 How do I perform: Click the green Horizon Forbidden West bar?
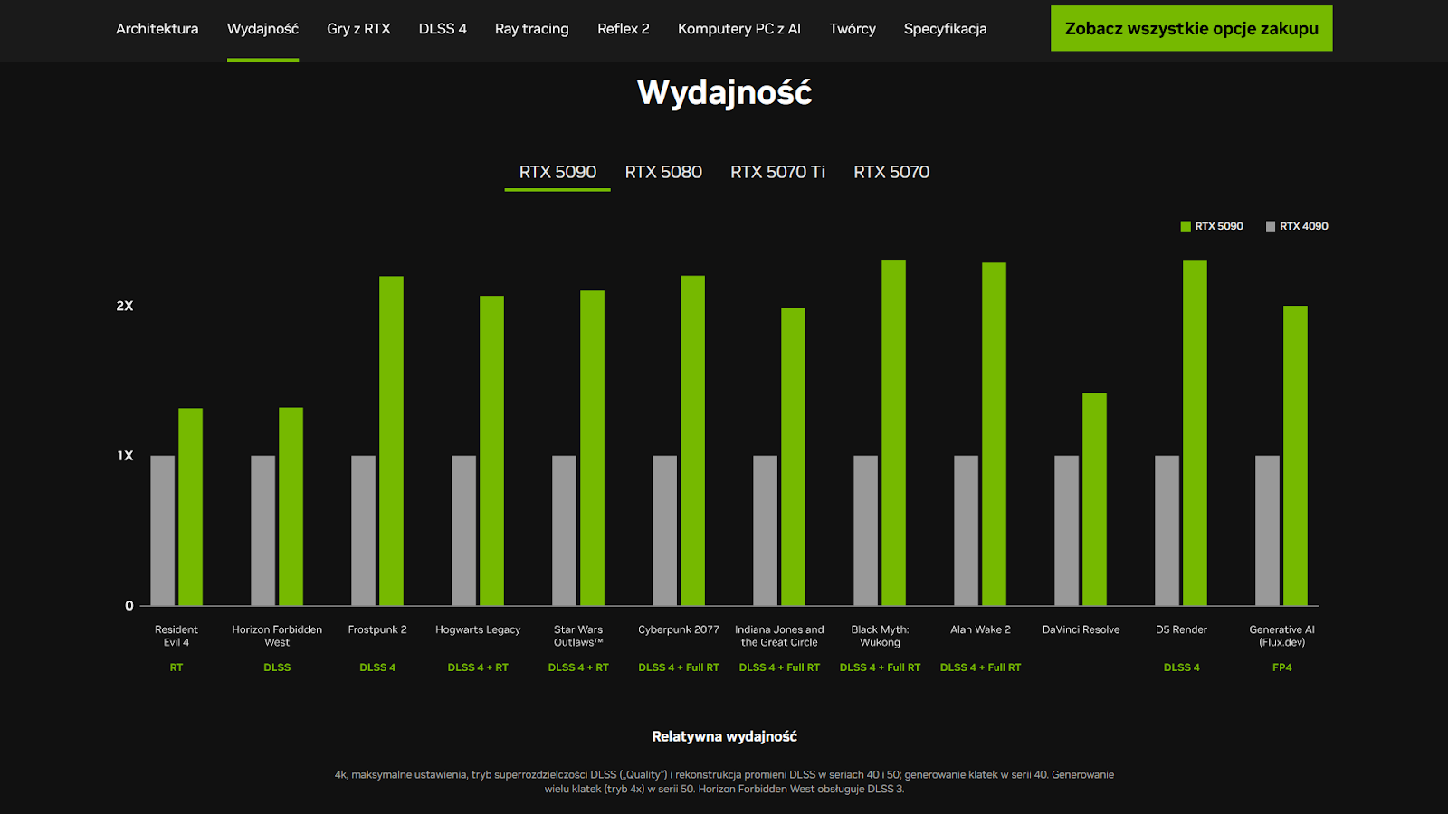[x=291, y=506]
